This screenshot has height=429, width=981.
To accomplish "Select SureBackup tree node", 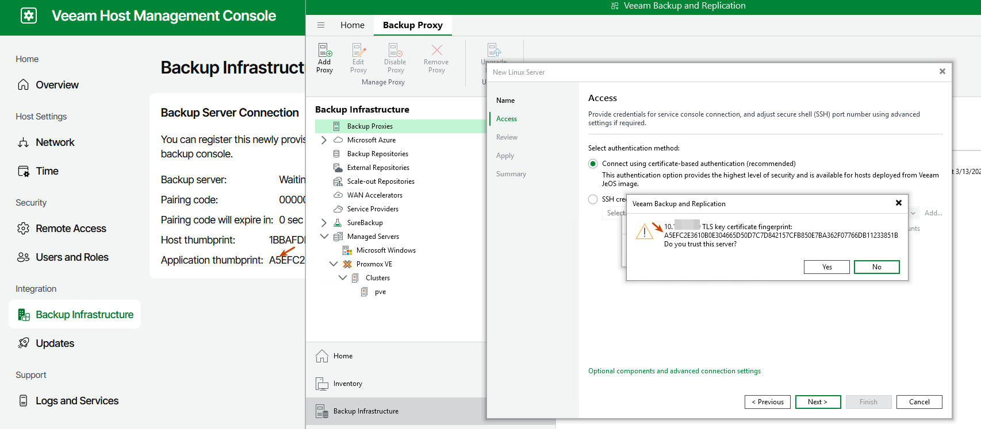I will (x=365, y=223).
